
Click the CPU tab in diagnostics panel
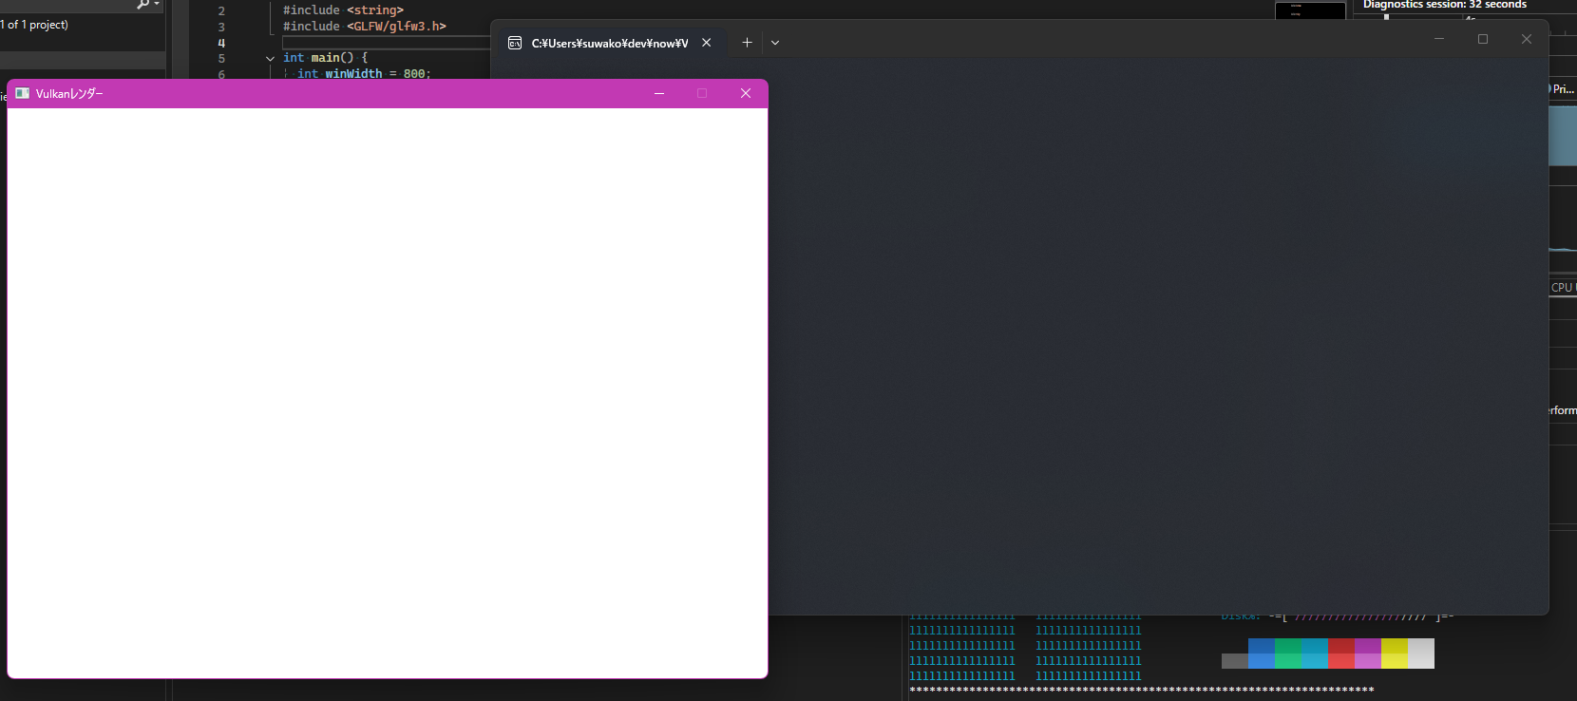click(x=1562, y=287)
